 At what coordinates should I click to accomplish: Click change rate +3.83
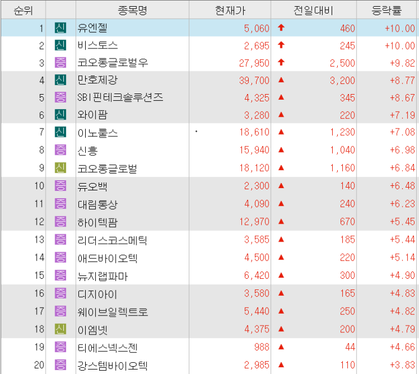403,365
